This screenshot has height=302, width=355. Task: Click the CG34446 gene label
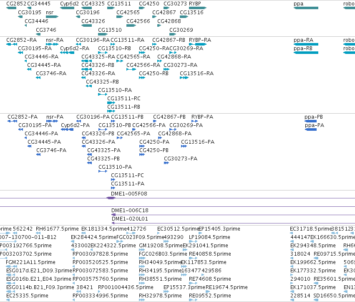pos(36,21)
